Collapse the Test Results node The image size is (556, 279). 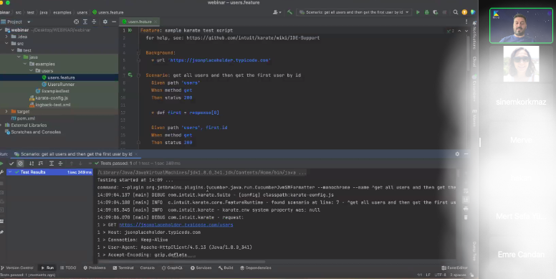point(10,172)
